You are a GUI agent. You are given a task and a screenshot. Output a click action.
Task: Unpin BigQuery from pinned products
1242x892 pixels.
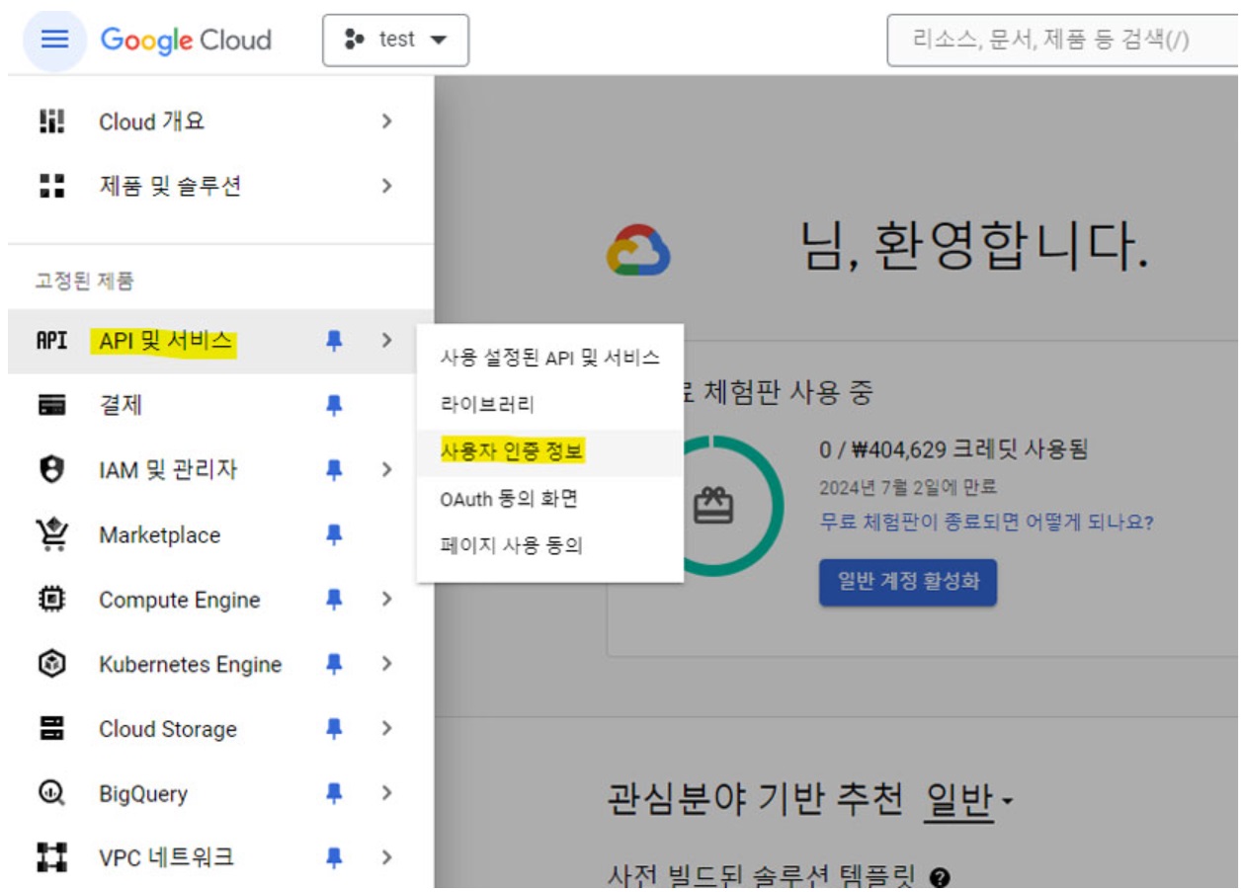tap(334, 793)
